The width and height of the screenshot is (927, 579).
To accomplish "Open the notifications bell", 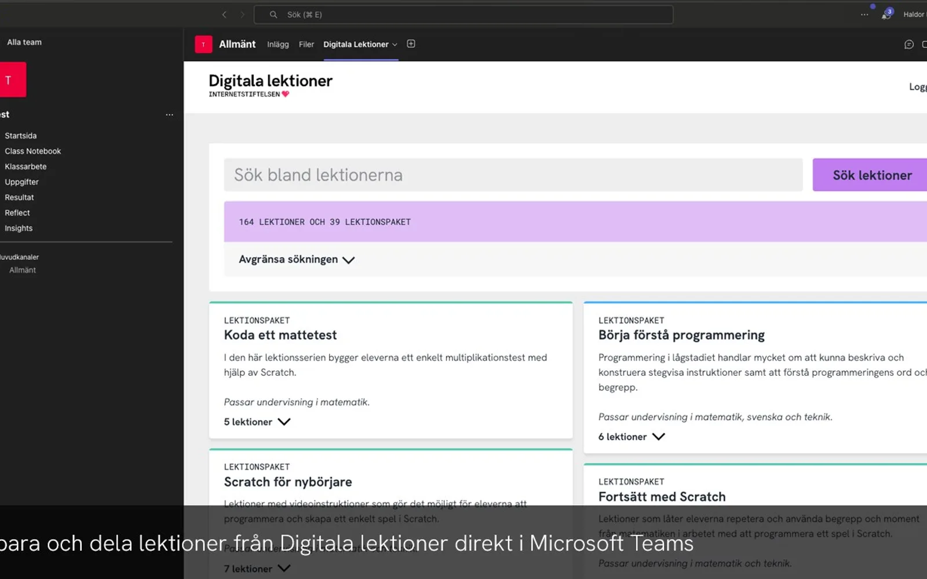I will point(886,14).
